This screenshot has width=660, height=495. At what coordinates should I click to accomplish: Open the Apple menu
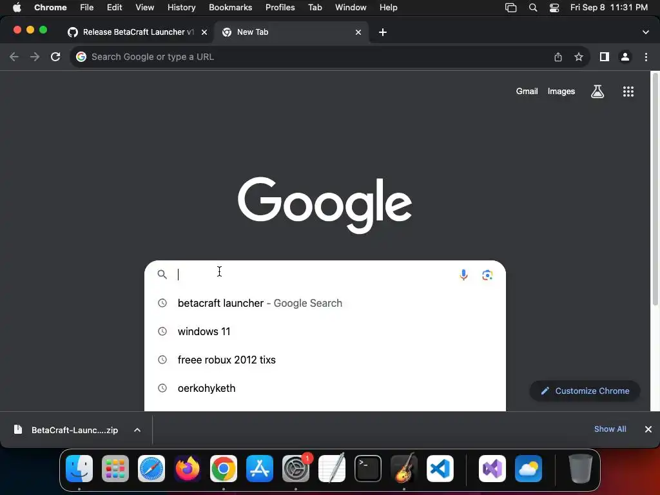[x=17, y=7]
